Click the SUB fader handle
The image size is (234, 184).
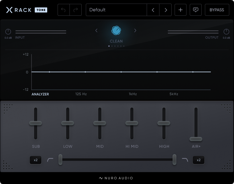[x=36, y=123]
